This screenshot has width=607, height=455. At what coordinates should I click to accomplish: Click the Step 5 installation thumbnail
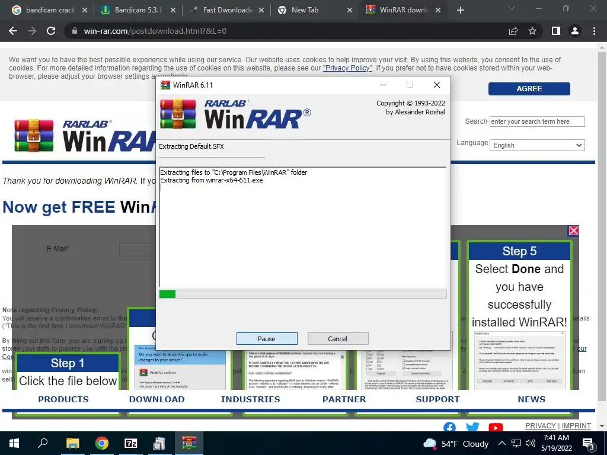pos(519,360)
